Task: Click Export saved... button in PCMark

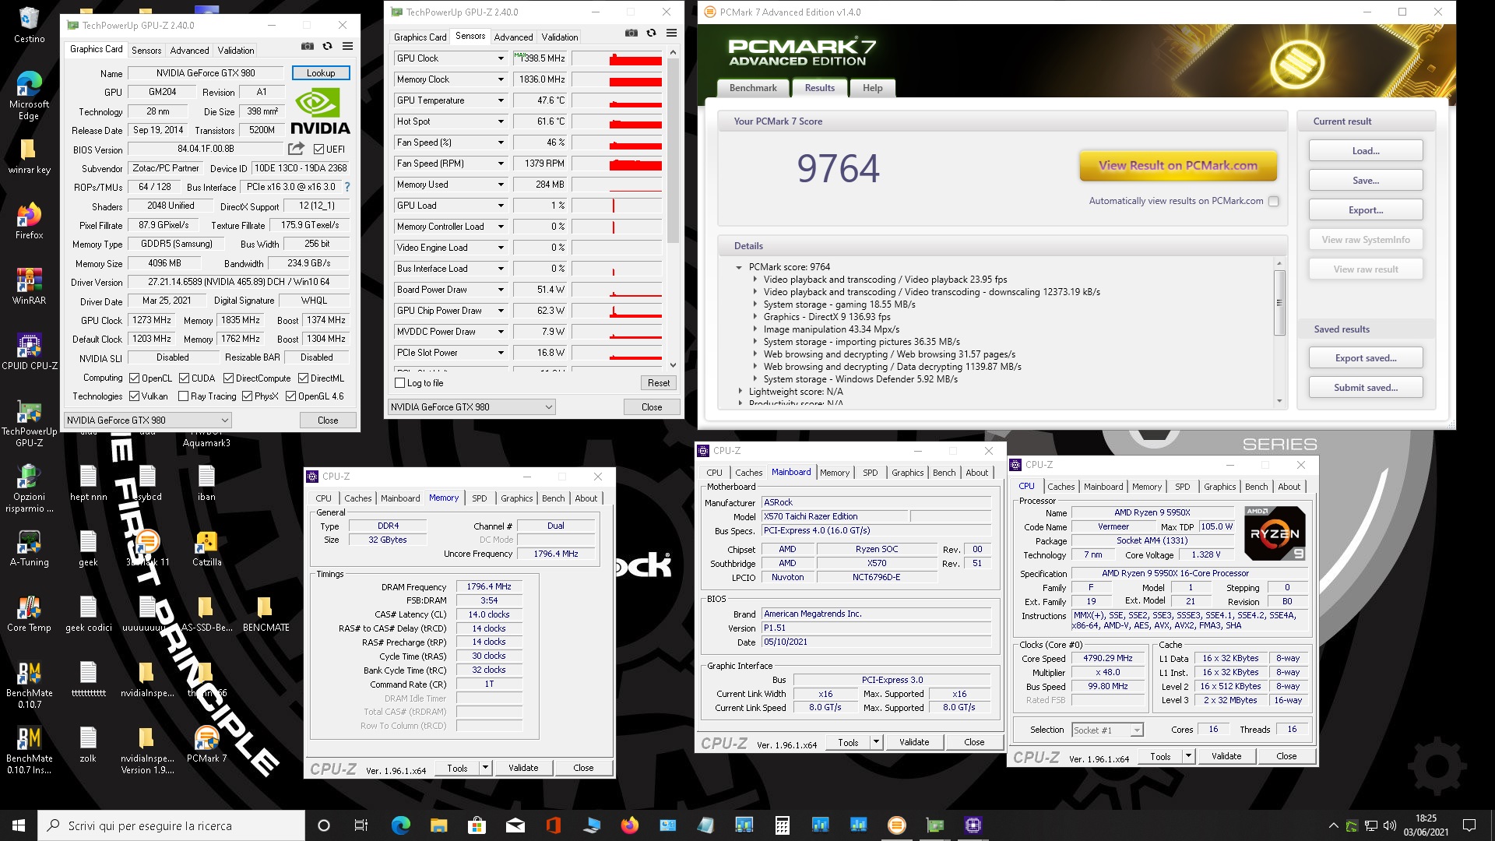Action: (1366, 358)
